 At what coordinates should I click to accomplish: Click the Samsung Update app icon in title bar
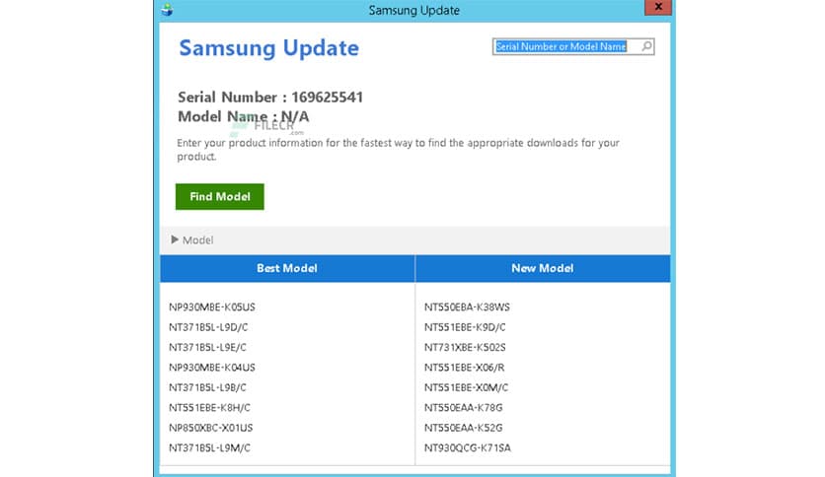point(168,10)
